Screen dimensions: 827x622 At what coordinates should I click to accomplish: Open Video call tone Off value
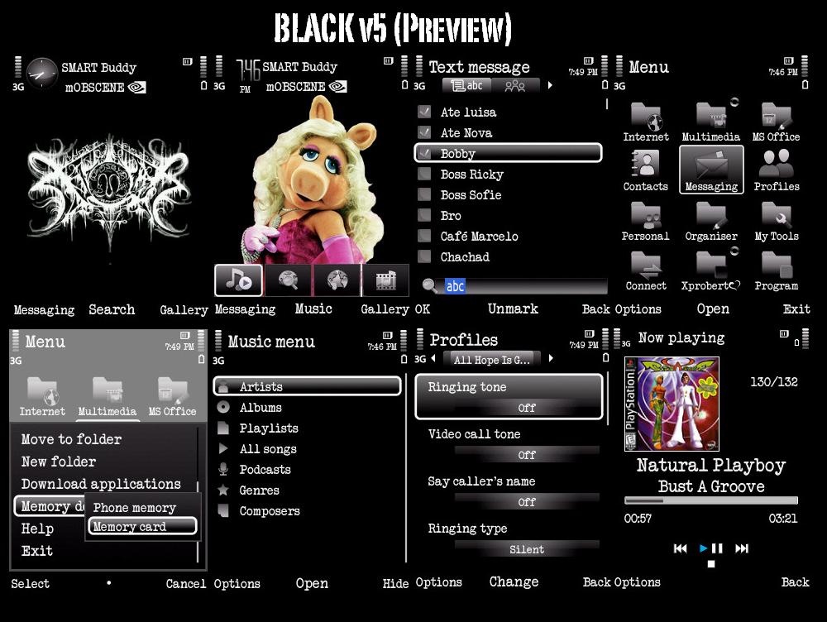(526, 455)
